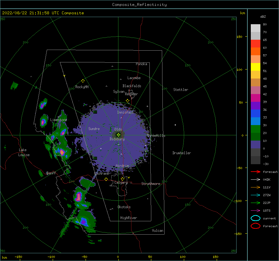Click the Composite_Reflectivity title

(x=139, y=5)
